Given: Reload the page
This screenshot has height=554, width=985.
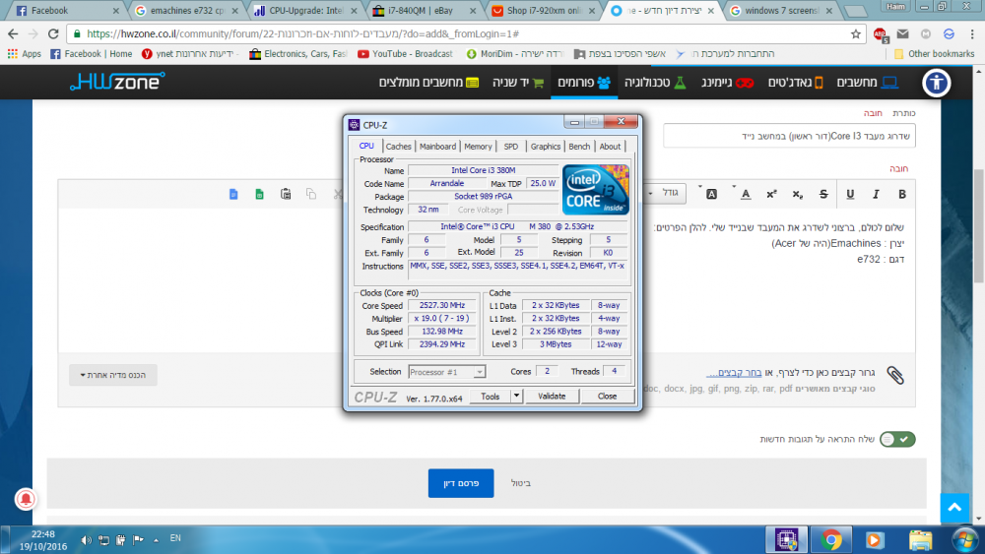Looking at the screenshot, I should pyautogui.click(x=53, y=33).
